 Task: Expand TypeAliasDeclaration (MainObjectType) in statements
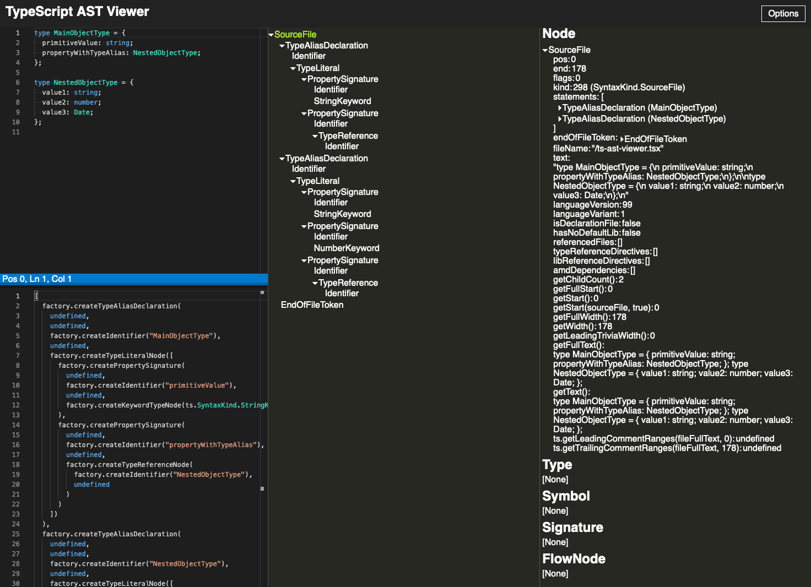(560, 108)
